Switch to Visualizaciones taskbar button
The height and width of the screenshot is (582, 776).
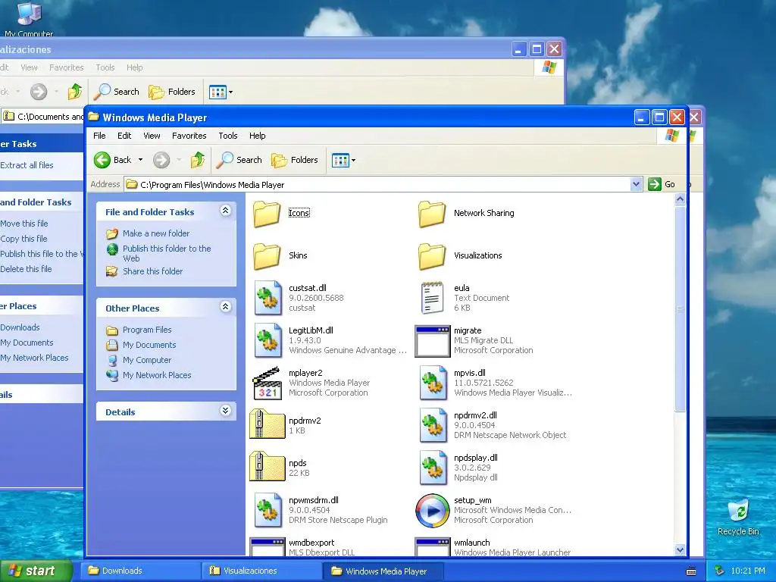(261, 571)
